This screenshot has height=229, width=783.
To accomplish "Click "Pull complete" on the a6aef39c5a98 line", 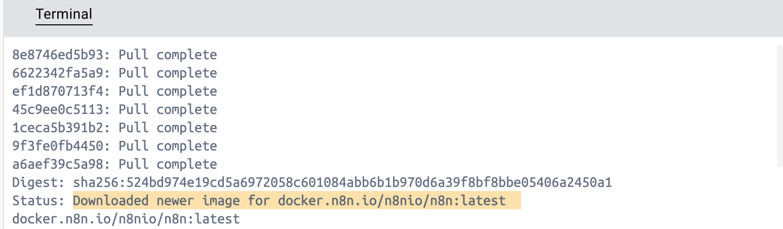I will 168,164.
